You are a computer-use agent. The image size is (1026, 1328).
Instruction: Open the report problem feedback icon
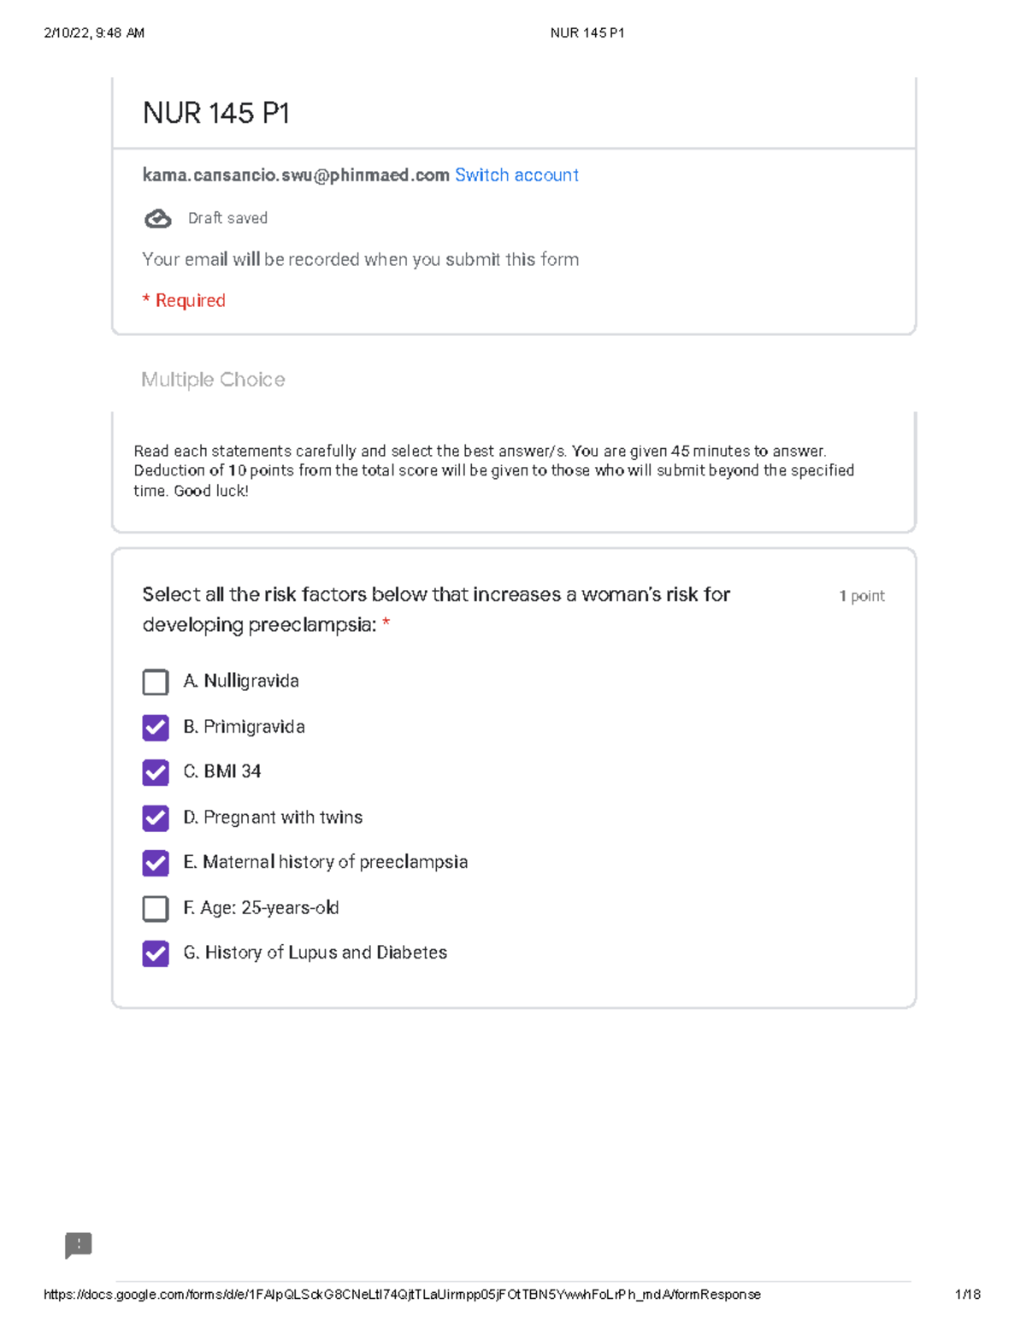click(x=79, y=1245)
